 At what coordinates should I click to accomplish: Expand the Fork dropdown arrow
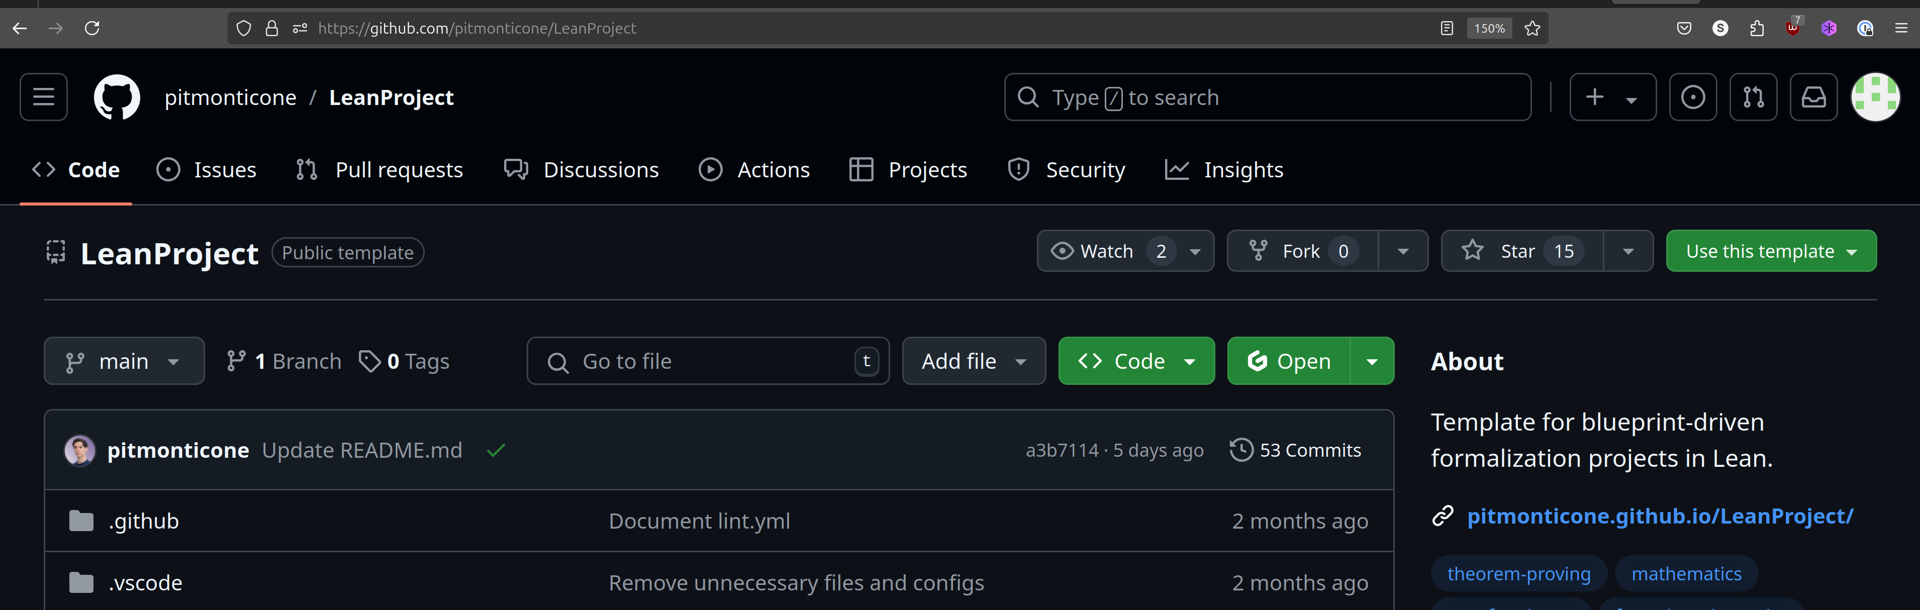(1403, 251)
